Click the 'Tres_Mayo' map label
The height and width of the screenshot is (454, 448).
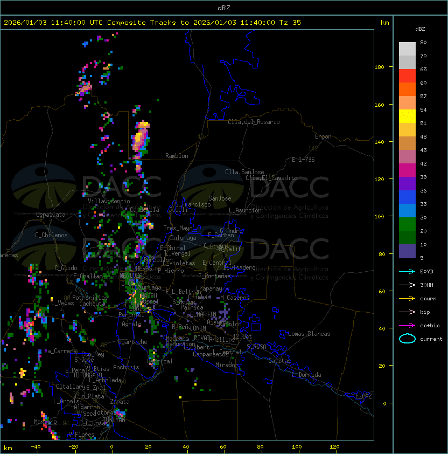click(x=178, y=228)
